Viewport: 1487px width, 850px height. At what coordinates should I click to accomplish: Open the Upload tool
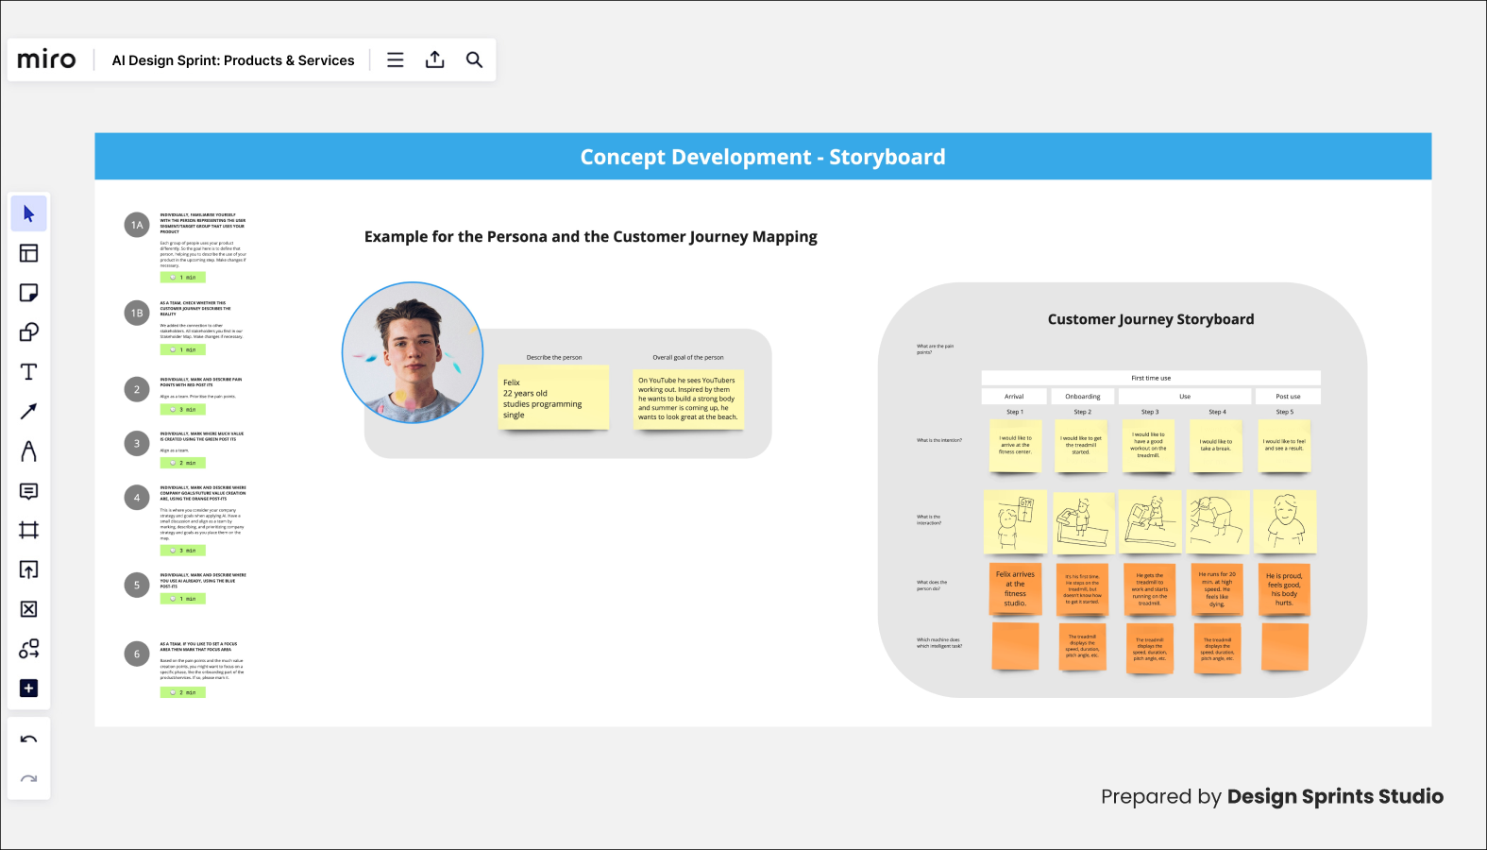[x=28, y=569]
